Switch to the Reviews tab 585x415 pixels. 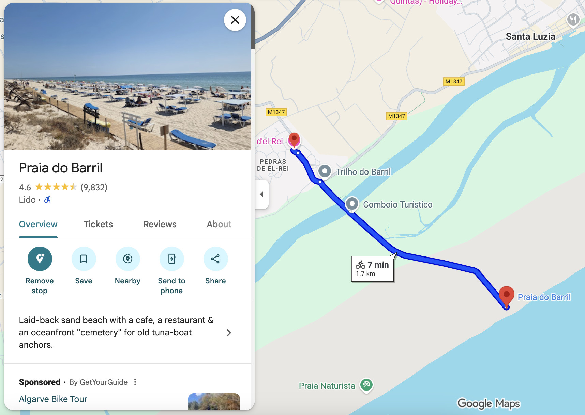[x=160, y=224]
